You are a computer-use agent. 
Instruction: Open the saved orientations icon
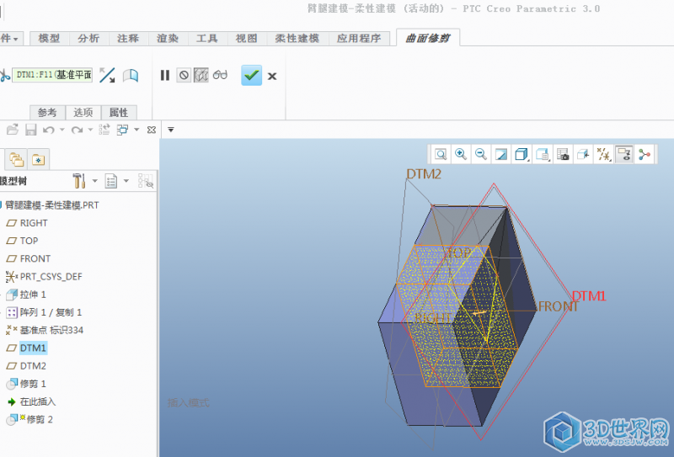[543, 154]
